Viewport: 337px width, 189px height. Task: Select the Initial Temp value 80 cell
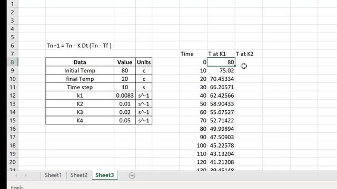[125, 70]
